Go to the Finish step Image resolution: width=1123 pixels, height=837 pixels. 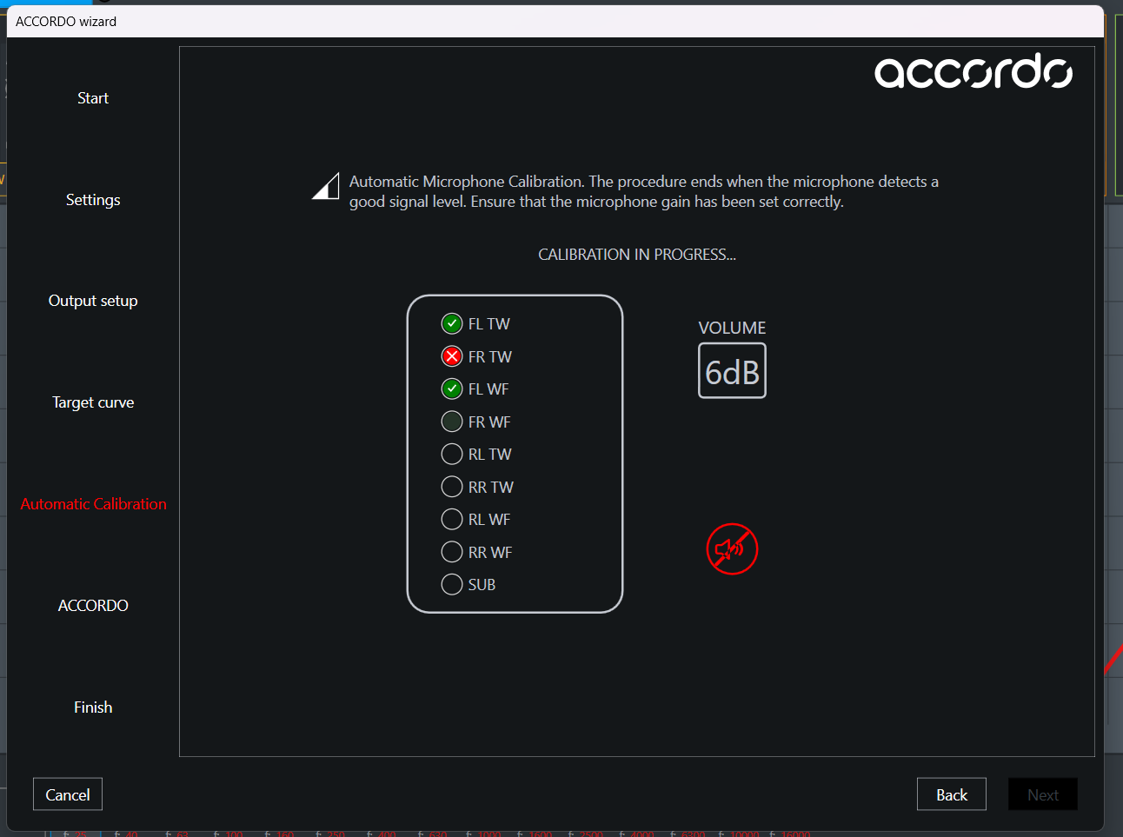[x=93, y=707]
